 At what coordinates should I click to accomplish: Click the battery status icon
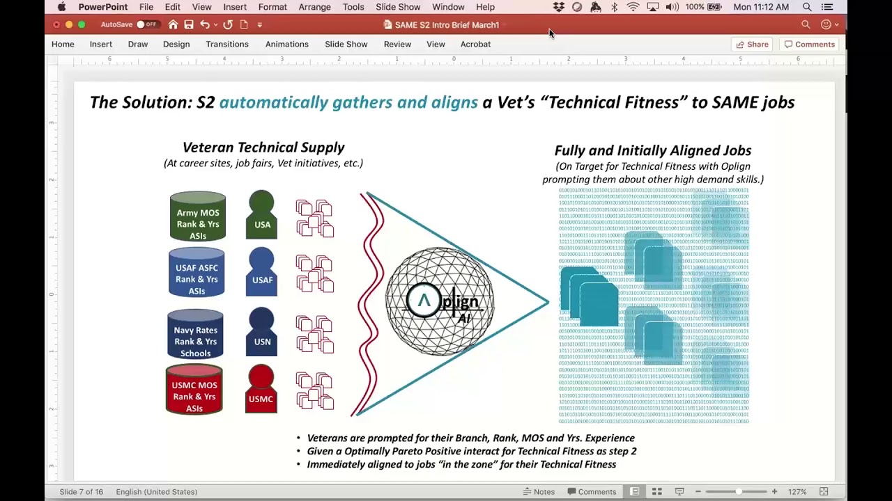[715, 7]
